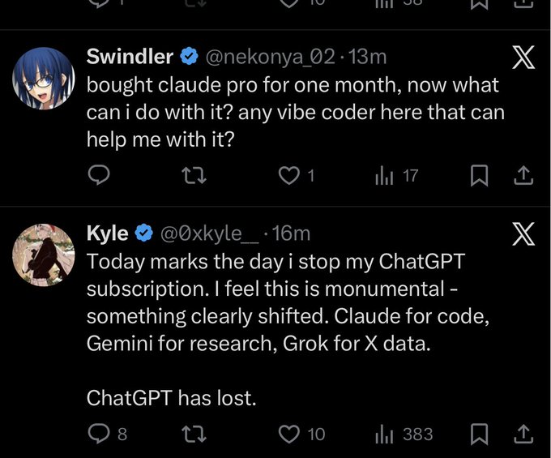Bookmark Swindler's tweet
The height and width of the screenshot is (458, 551).
[x=478, y=175]
